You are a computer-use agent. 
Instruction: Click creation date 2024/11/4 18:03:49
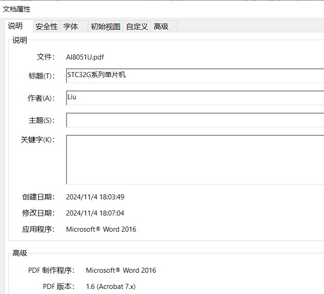click(x=95, y=197)
